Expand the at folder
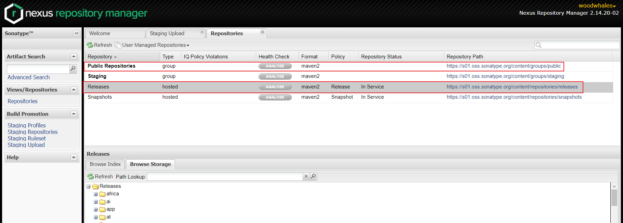The width and height of the screenshot is (623, 223). [x=96, y=217]
